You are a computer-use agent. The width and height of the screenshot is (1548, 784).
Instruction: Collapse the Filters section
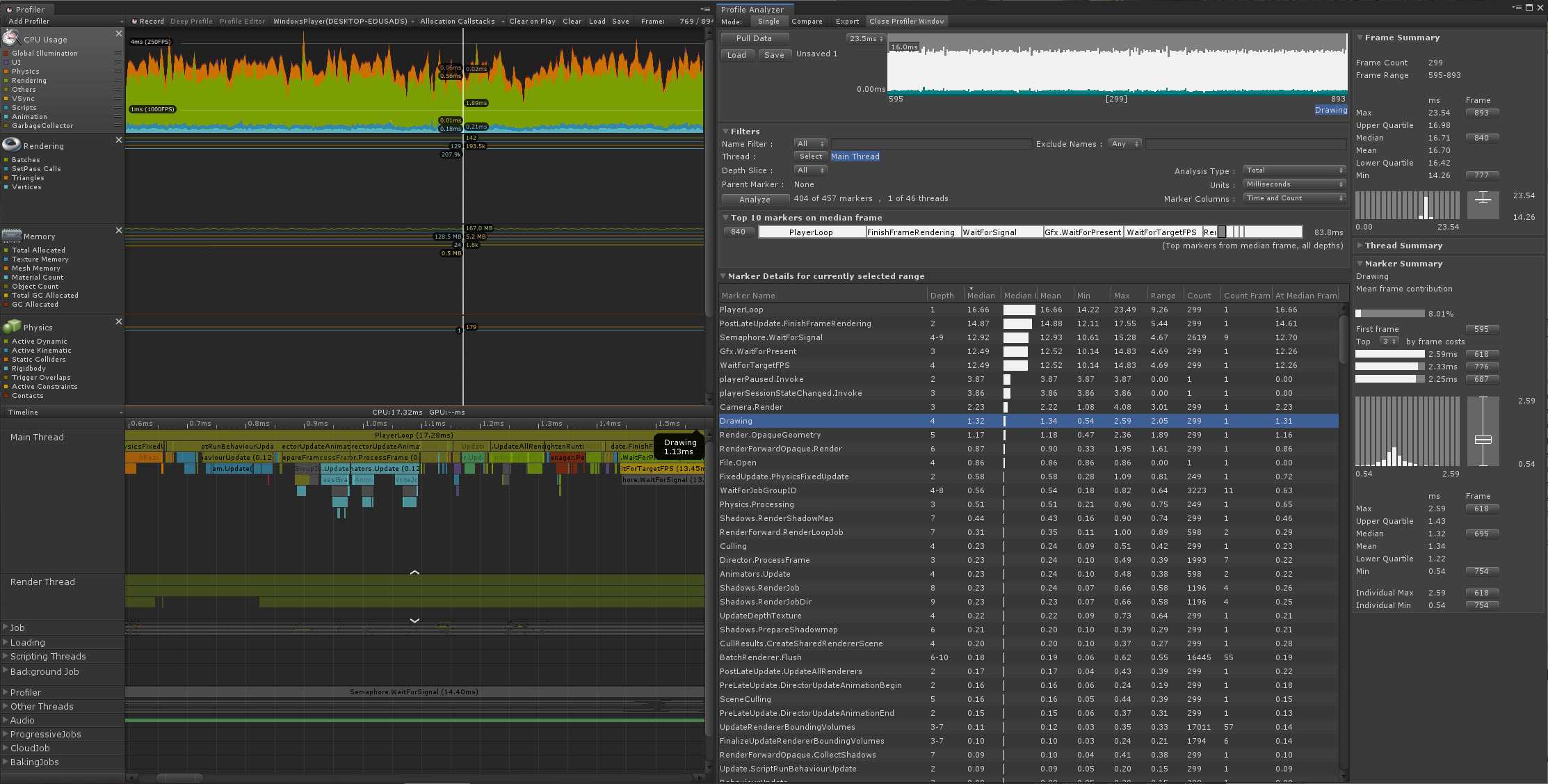pyautogui.click(x=725, y=131)
